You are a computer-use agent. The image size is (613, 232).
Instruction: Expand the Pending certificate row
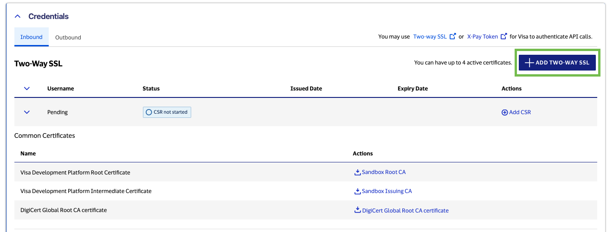click(x=27, y=112)
